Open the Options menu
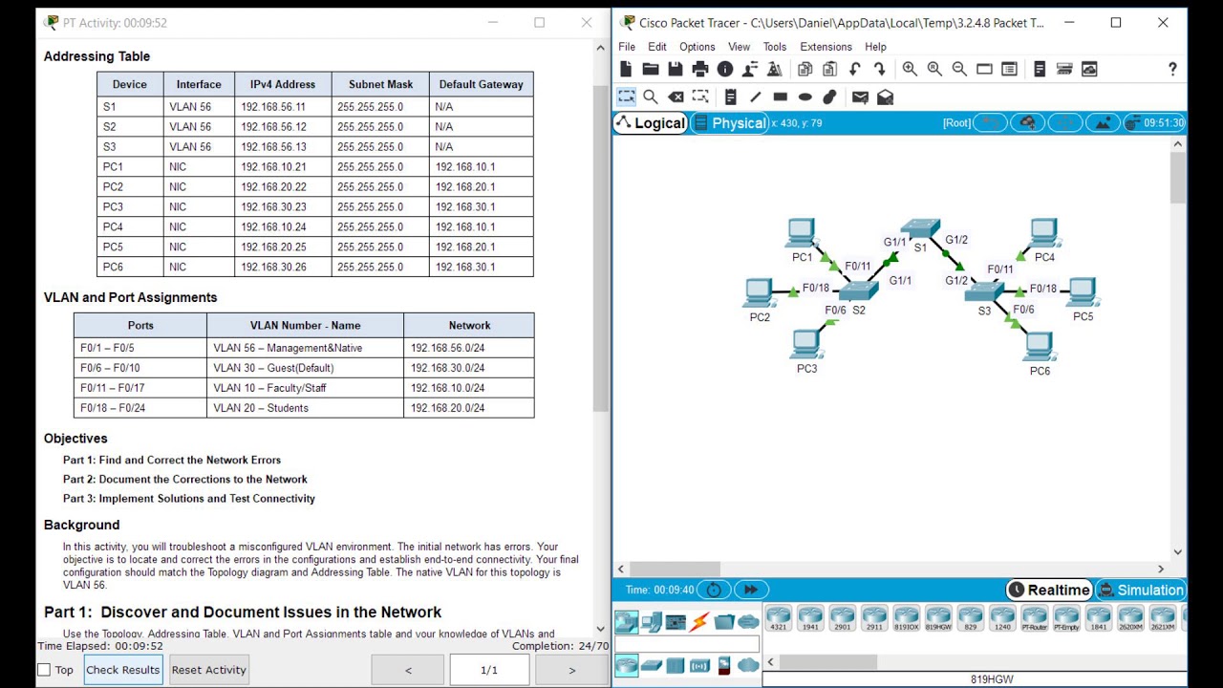 click(x=697, y=47)
